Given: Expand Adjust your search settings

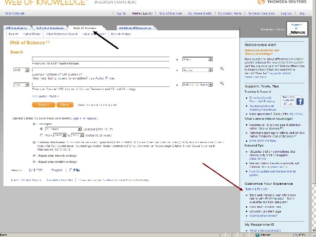Looking at the screenshot, I should tap(34, 155).
